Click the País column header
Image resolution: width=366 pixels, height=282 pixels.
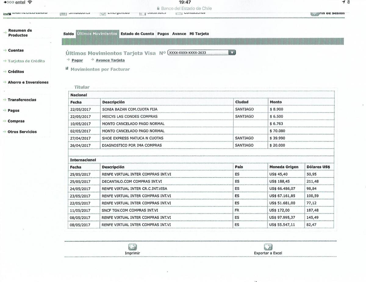[x=239, y=167]
